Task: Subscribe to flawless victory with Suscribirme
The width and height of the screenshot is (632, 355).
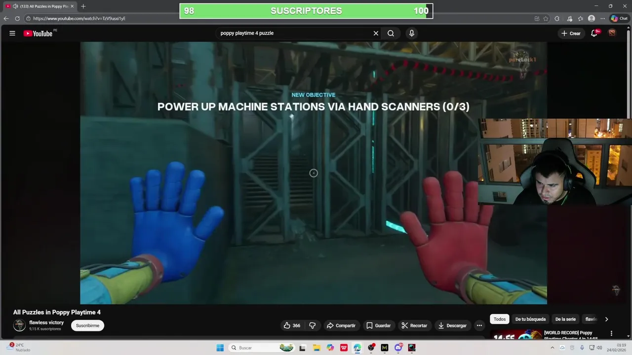Action: [87, 325]
